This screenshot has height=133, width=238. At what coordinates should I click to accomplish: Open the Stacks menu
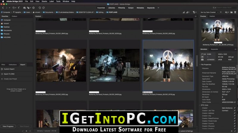(44, 1)
